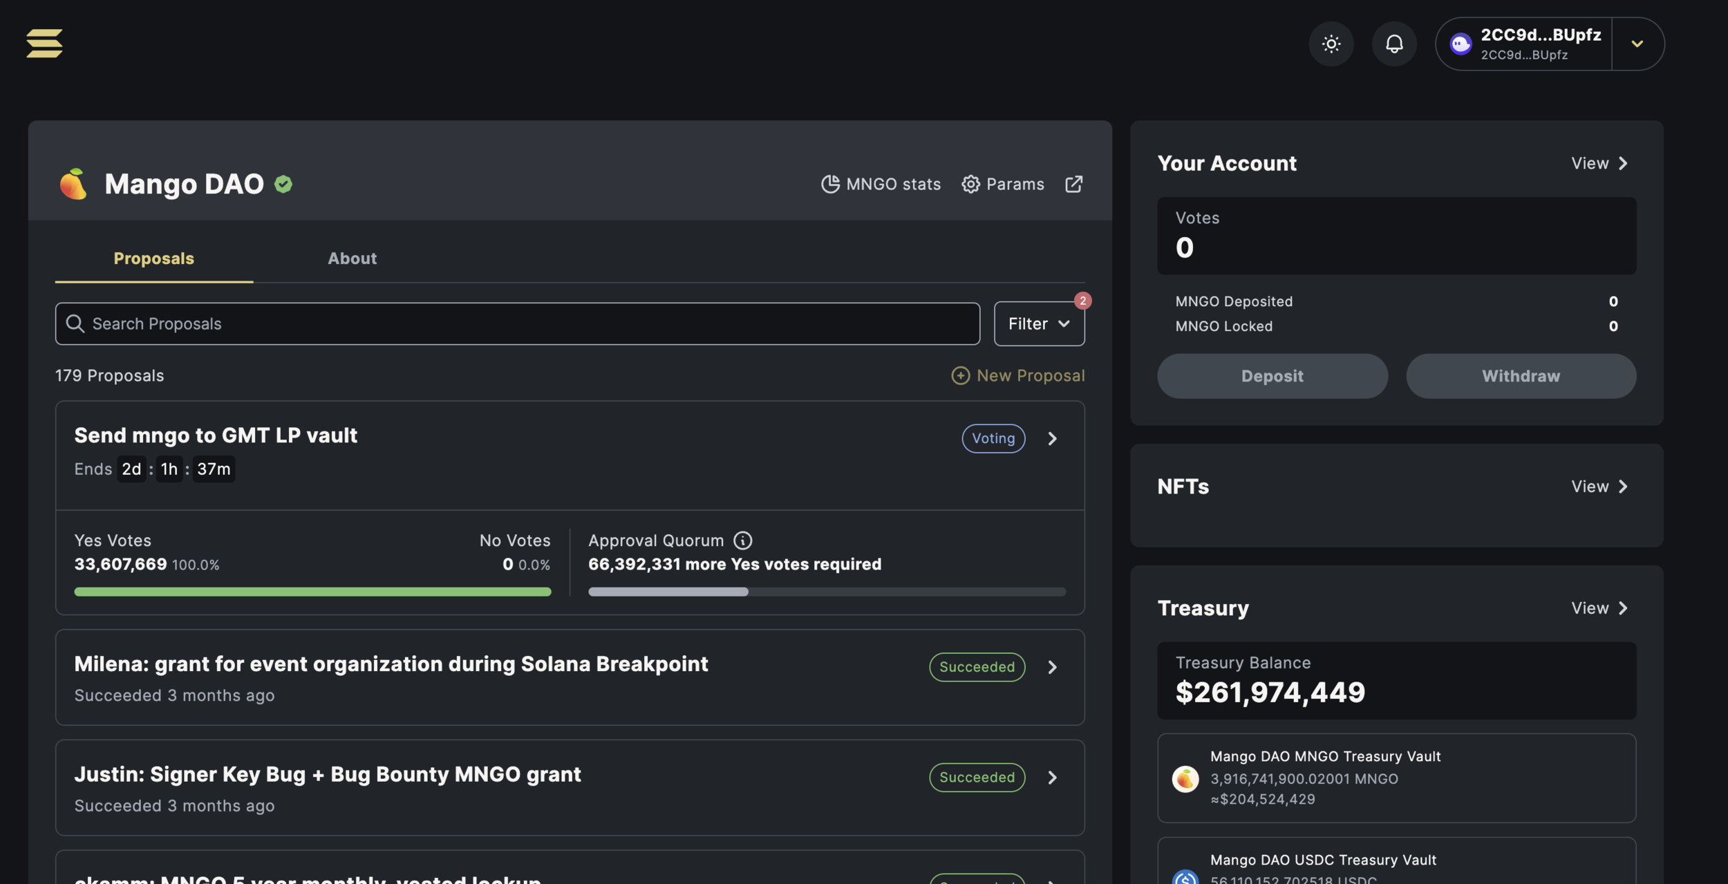This screenshot has width=1728, height=884.
Task: Open the Treasury View link
Action: pyautogui.click(x=1599, y=608)
